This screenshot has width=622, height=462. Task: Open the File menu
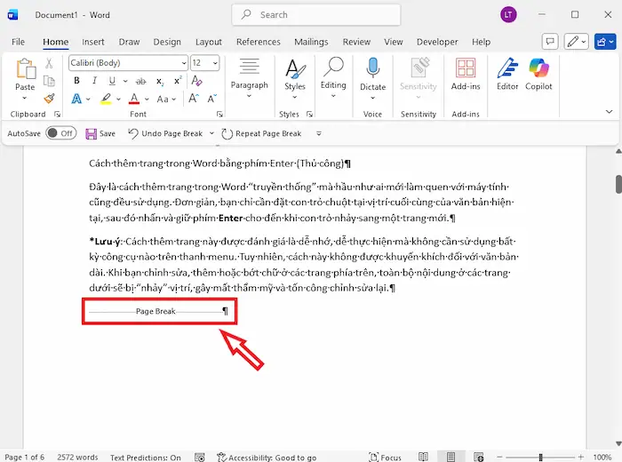click(x=18, y=42)
